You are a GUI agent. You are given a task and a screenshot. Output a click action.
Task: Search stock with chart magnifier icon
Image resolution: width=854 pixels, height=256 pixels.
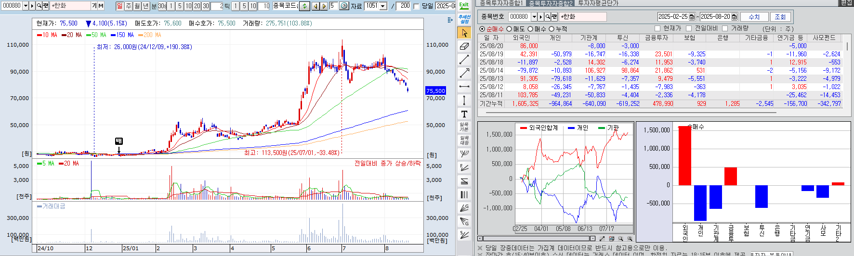(39, 6)
